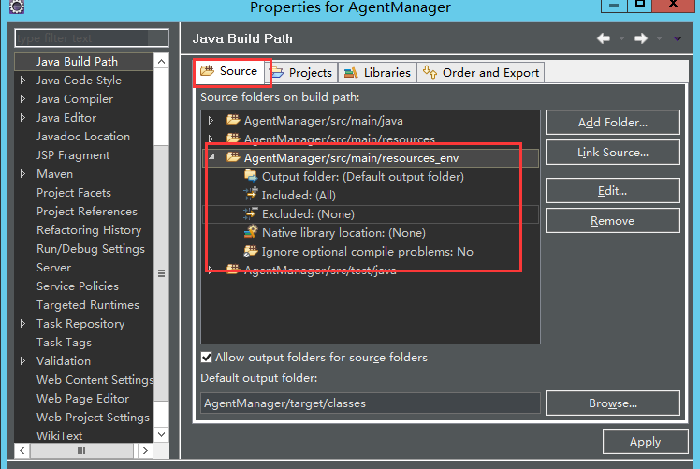700x469 pixels.
Task: Open back history dropdown arrow
Action: click(x=621, y=38)
